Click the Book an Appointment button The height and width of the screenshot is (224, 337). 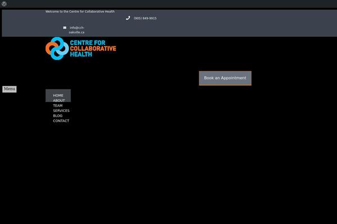pyautogui.click(x=225, y=78)
